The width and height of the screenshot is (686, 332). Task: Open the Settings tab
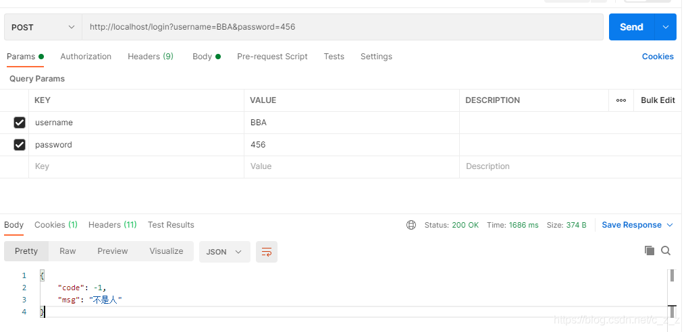point(376,57)
